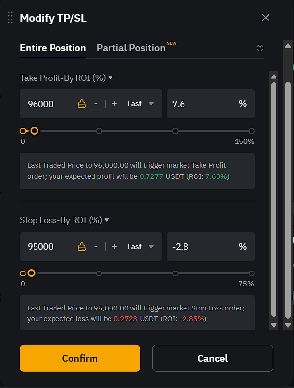
Task: Close the Modify TP/SL dialog
Action: coord(266,18)
